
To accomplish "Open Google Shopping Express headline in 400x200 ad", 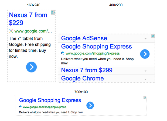I will [97, 47].
